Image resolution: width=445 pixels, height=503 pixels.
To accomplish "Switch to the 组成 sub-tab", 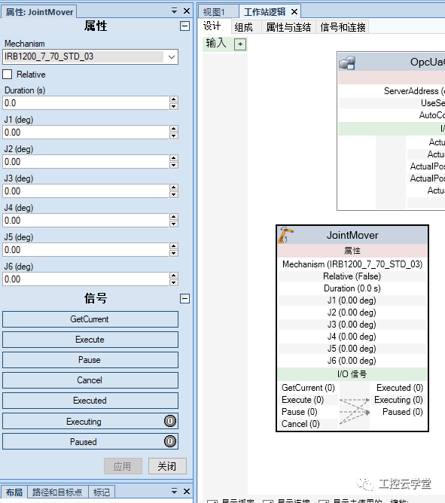I will [243, 27].
